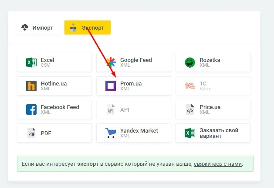Click the Yandex Market cart icon

pyautogui.click(x=111, y=133)
